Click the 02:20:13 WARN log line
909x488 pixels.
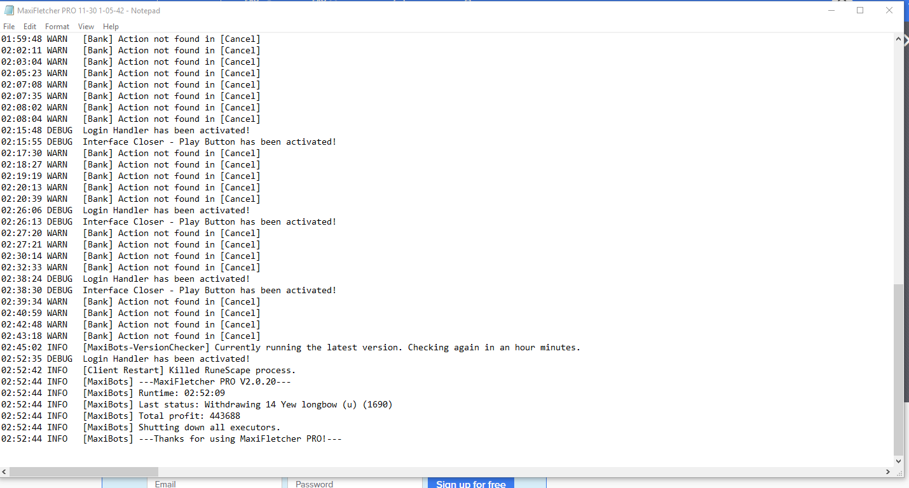131,187
